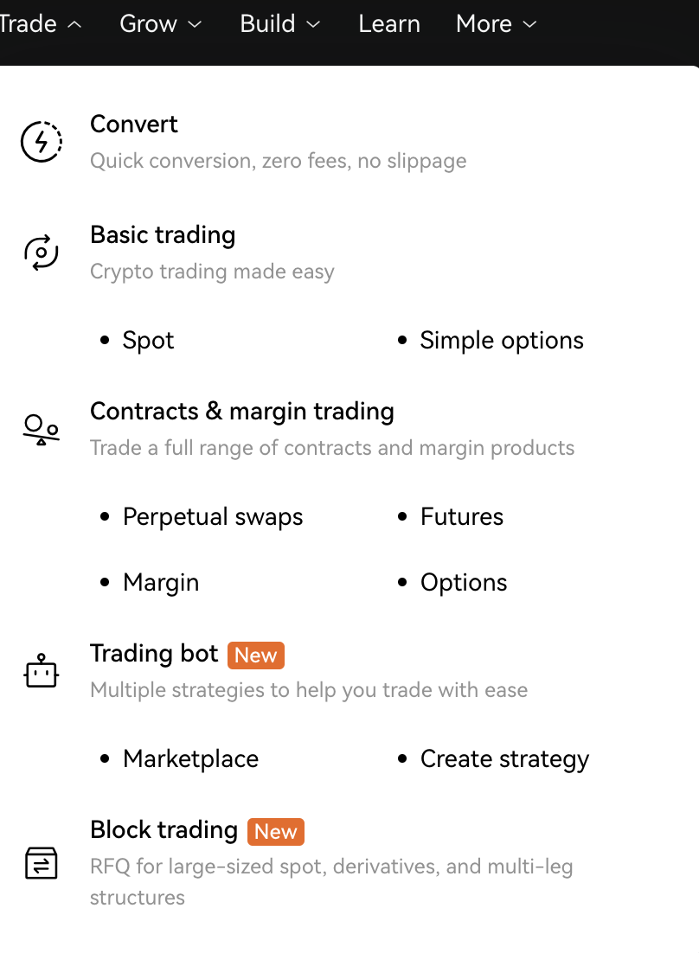Click the Trading bot robot icon
The image size is (699, 953).
pos(42,671)
